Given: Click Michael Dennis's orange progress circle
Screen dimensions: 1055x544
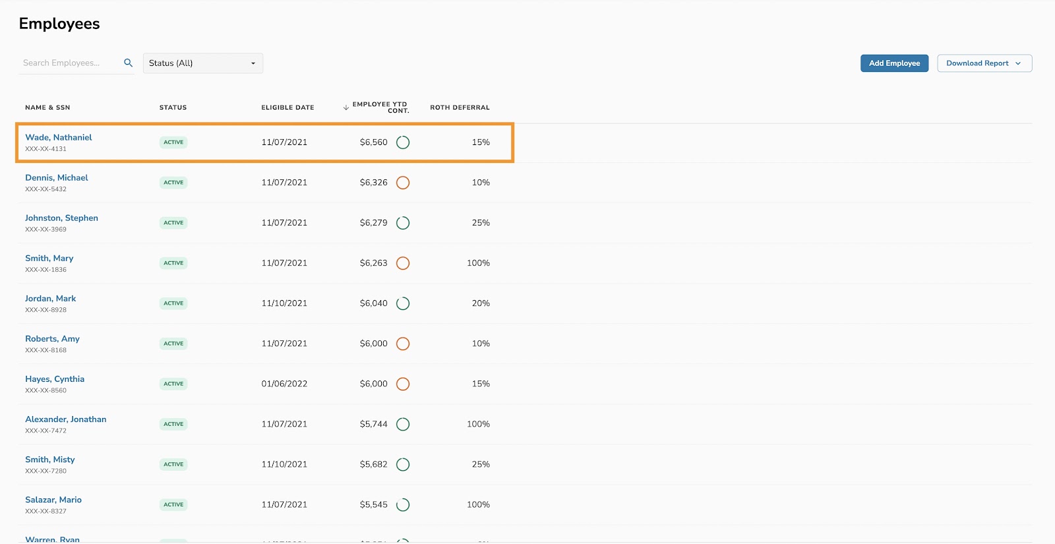Looking at the screenshot, I should [403, 183].
